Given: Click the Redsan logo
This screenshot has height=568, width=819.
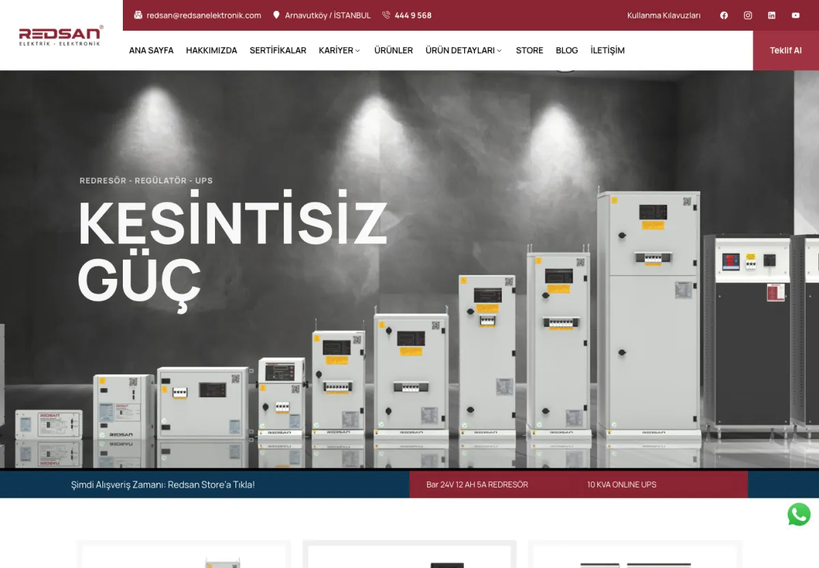Looking at the screenshot, I should tap(61, 35).
